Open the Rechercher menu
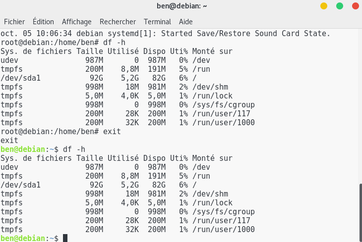362x242 pixels. click(x=118, y=22)
